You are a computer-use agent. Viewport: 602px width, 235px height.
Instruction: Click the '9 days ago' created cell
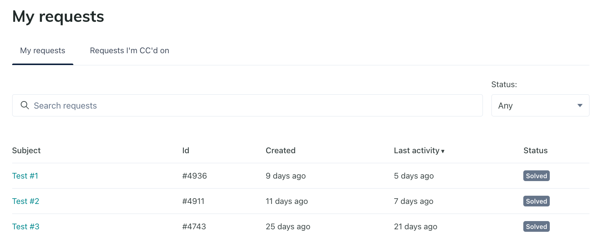pos(286,176)
